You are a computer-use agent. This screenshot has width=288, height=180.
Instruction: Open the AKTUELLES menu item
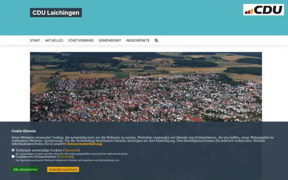click(x=54, y=40)
